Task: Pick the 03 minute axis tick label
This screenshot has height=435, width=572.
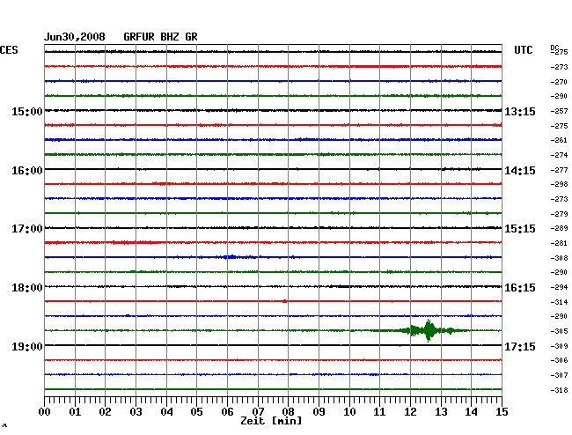Action: (x=136, y=412)
